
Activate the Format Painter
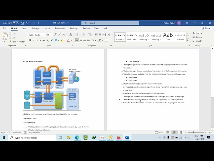[17, 42]
